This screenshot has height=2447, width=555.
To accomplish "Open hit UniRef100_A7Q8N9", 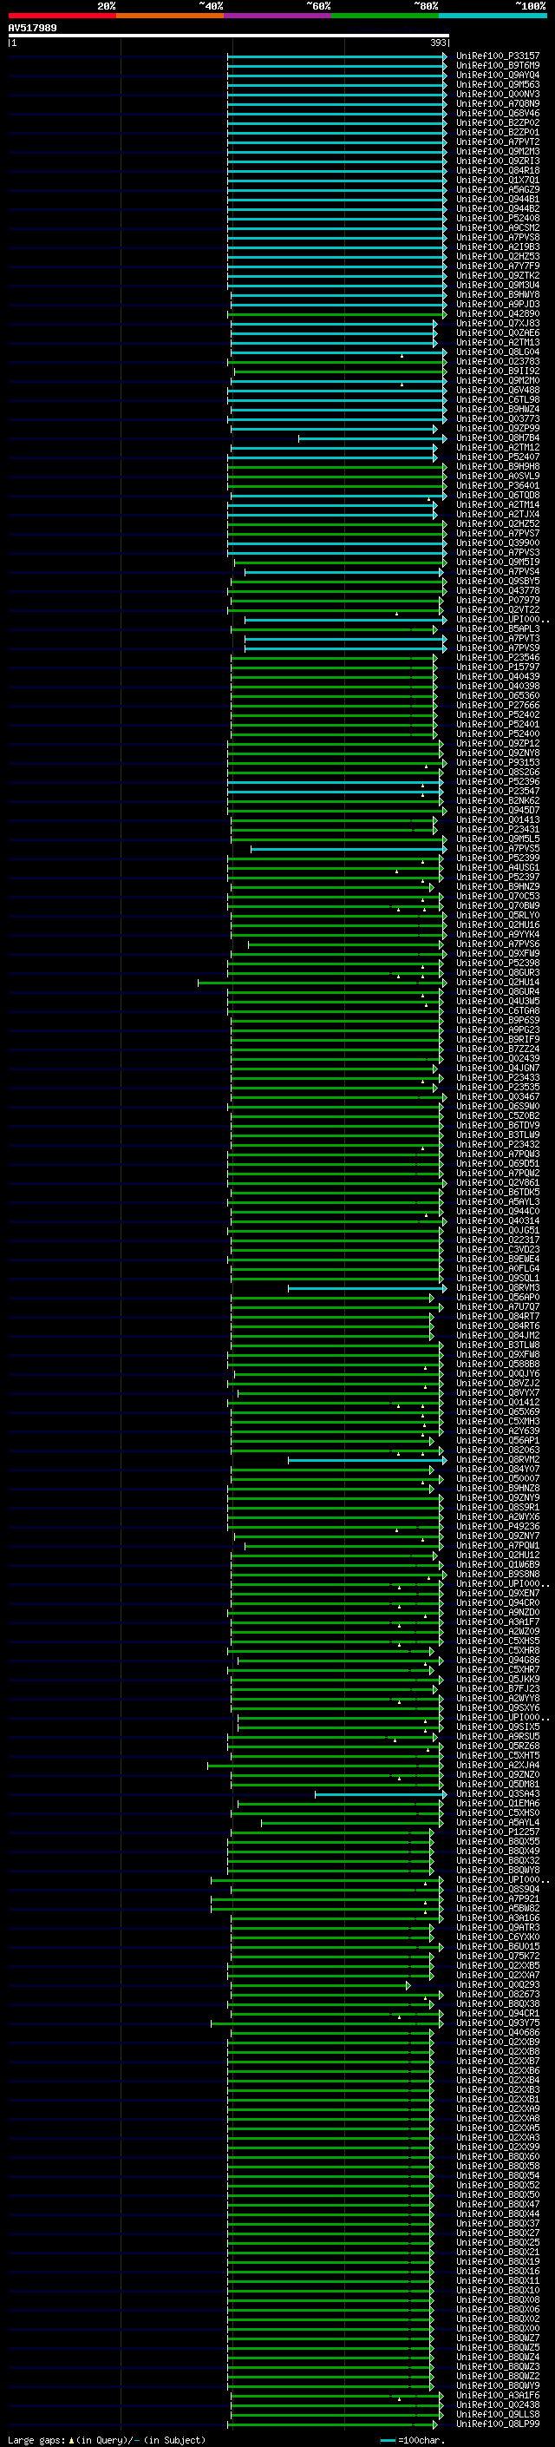I will pos(497,103).
